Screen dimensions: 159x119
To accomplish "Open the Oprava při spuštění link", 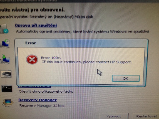I will 36,26.
